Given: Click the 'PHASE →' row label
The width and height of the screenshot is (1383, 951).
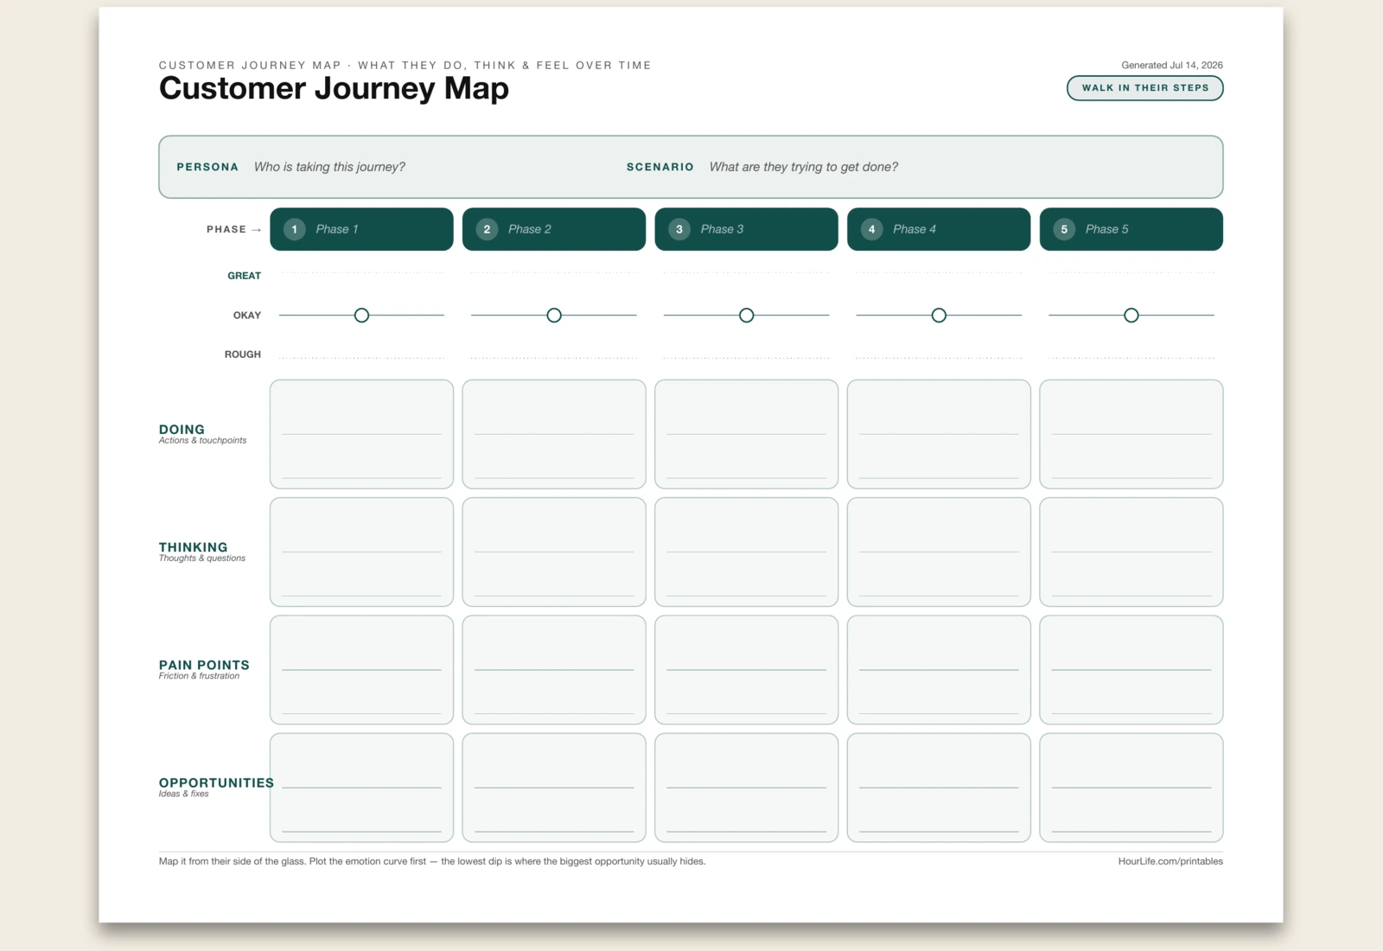Looking at the screenshot, I should coord(233,229).
